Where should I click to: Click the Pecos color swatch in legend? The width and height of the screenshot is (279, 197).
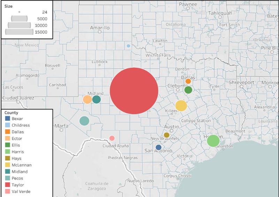pyautogui.click(x=7, y=178)
